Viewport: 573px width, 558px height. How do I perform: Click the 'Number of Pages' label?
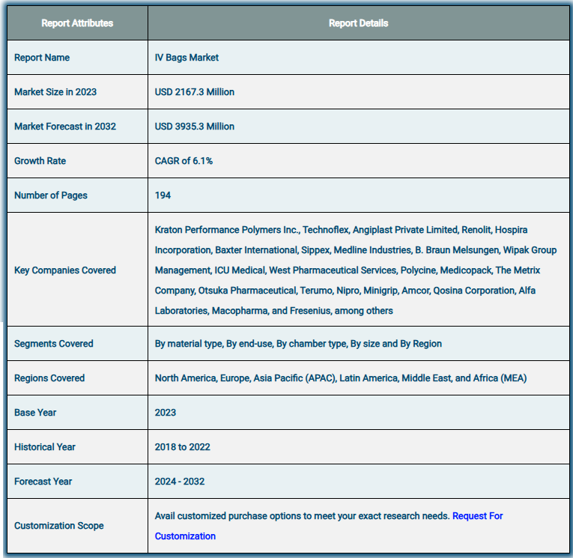click(x=51, y=195)
